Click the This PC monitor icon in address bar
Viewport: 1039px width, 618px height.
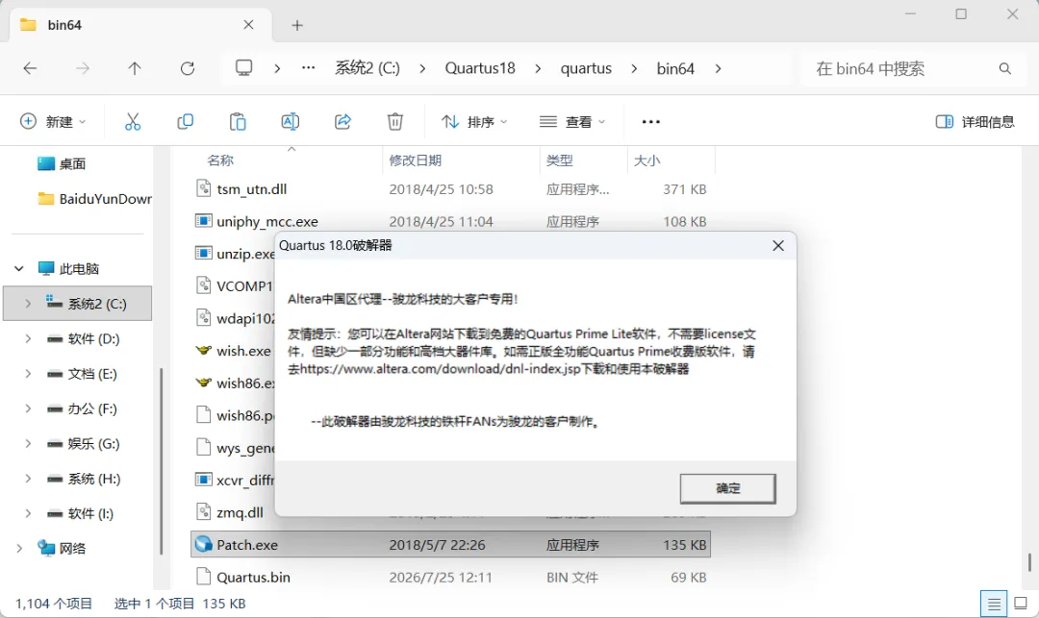pos(243,68)
